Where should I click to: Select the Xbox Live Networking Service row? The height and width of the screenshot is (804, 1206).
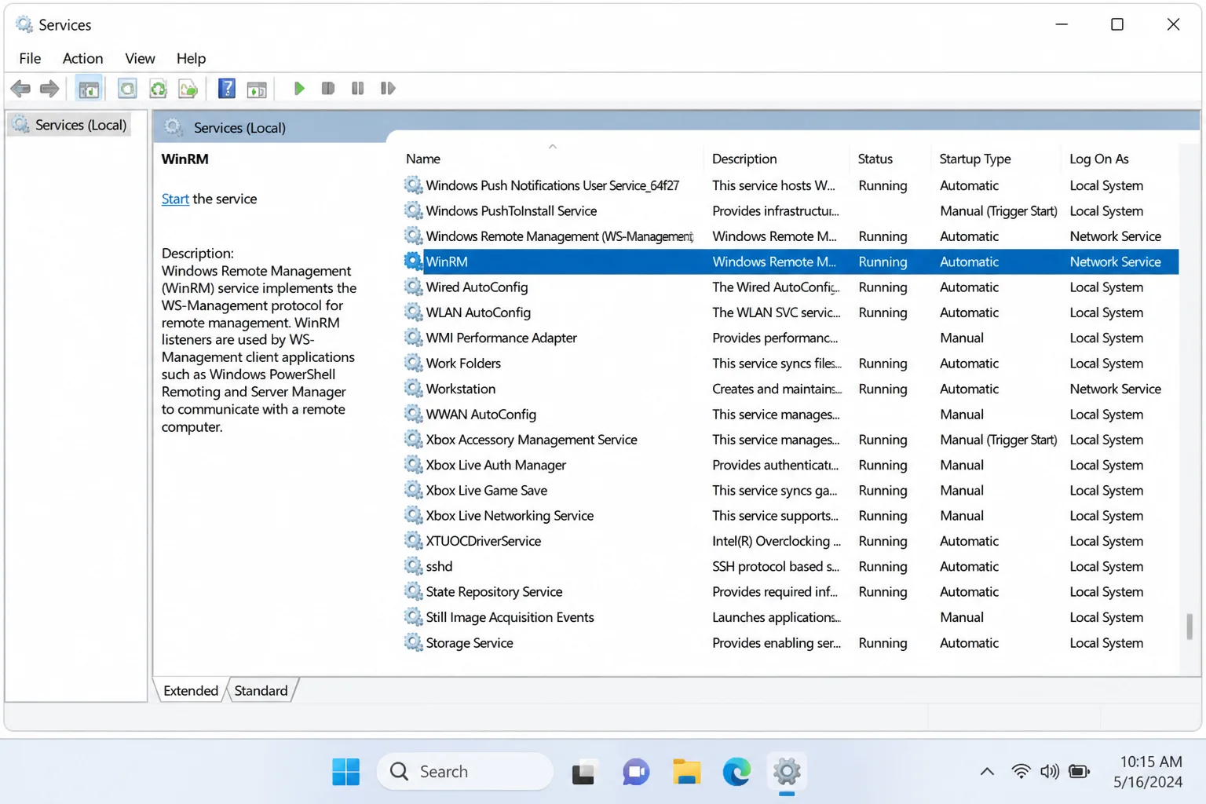click(790, 516)
